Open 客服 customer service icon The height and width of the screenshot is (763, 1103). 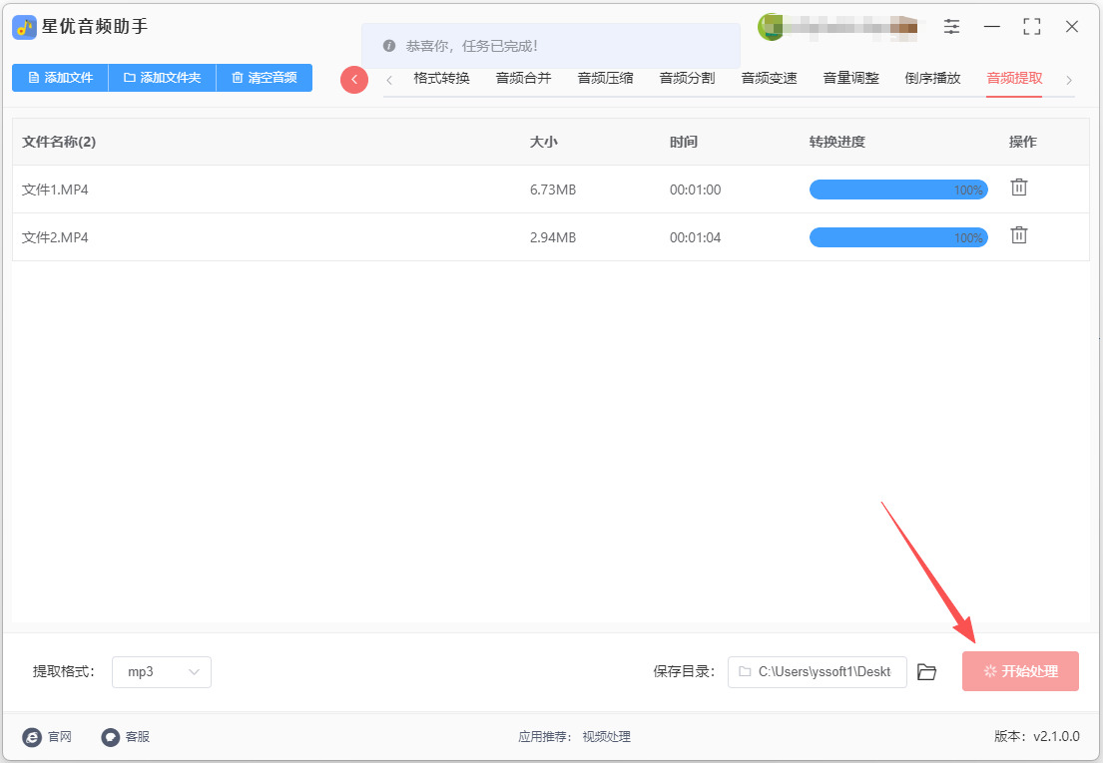[x=111, y=737]
